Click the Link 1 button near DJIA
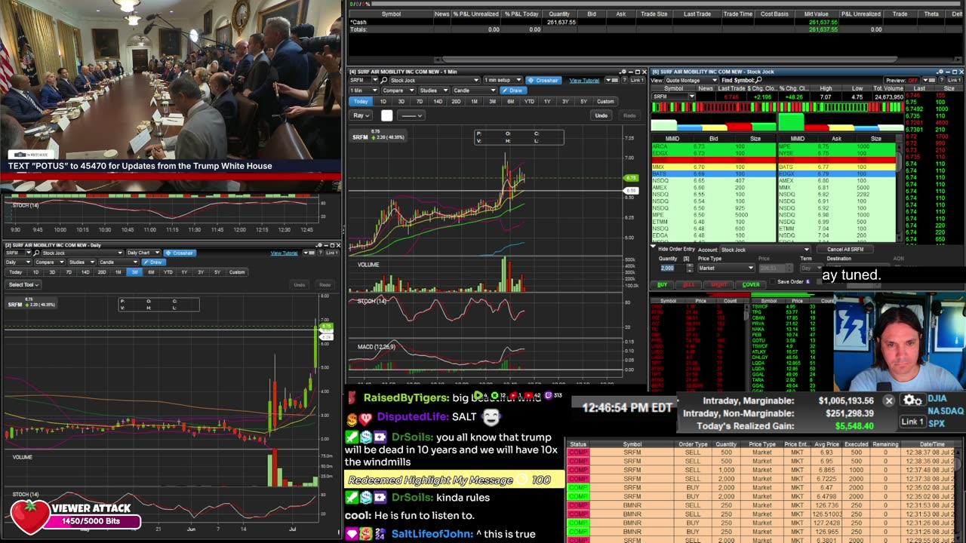This screenshot has height=543, width=966. coord(912,422)
